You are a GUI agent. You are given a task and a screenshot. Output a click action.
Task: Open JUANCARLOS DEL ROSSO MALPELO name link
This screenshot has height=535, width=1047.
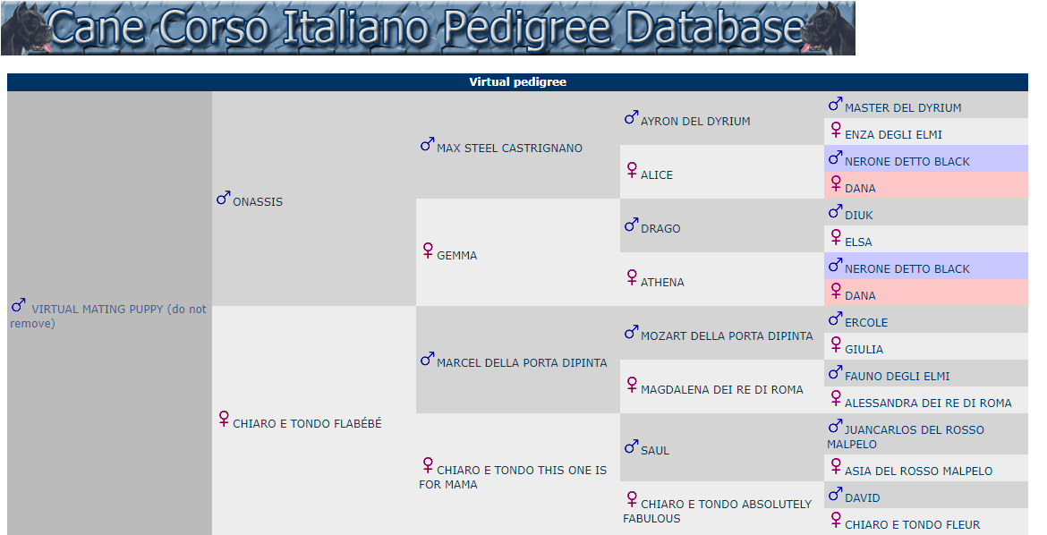906,437
